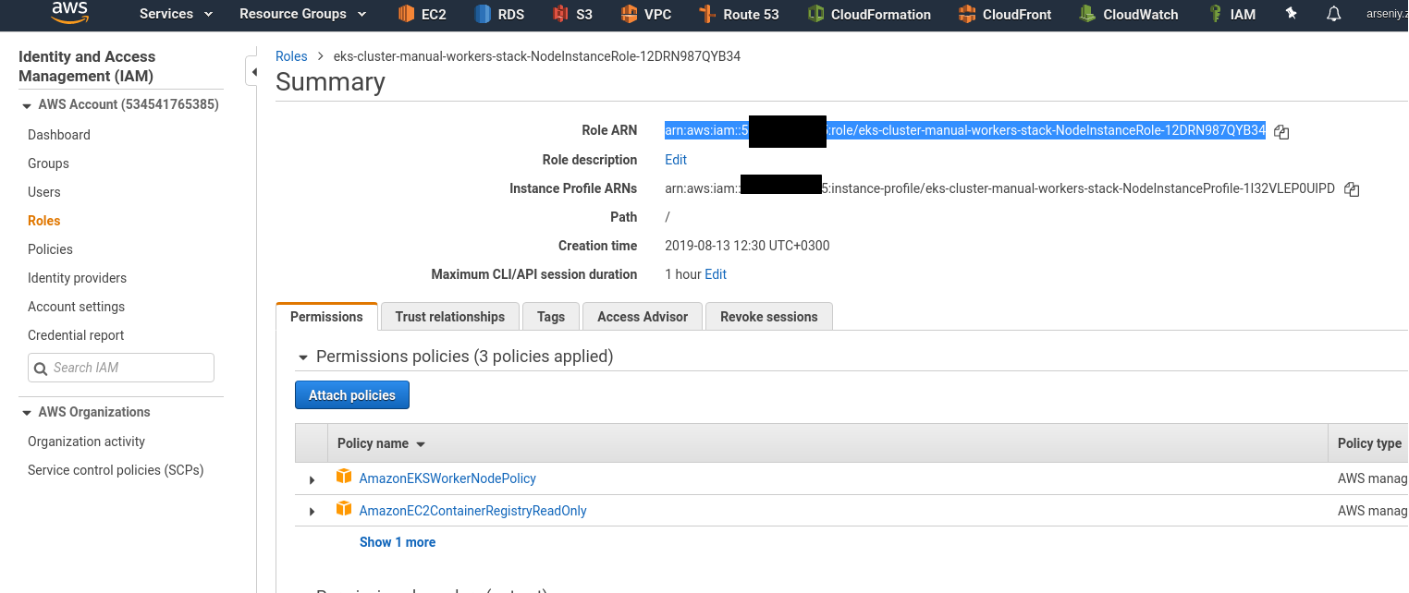The width and height of the screenshot is (1409, 593).
Task: Go to Dashboard in the sidebar
Action: tap(59, 135)
